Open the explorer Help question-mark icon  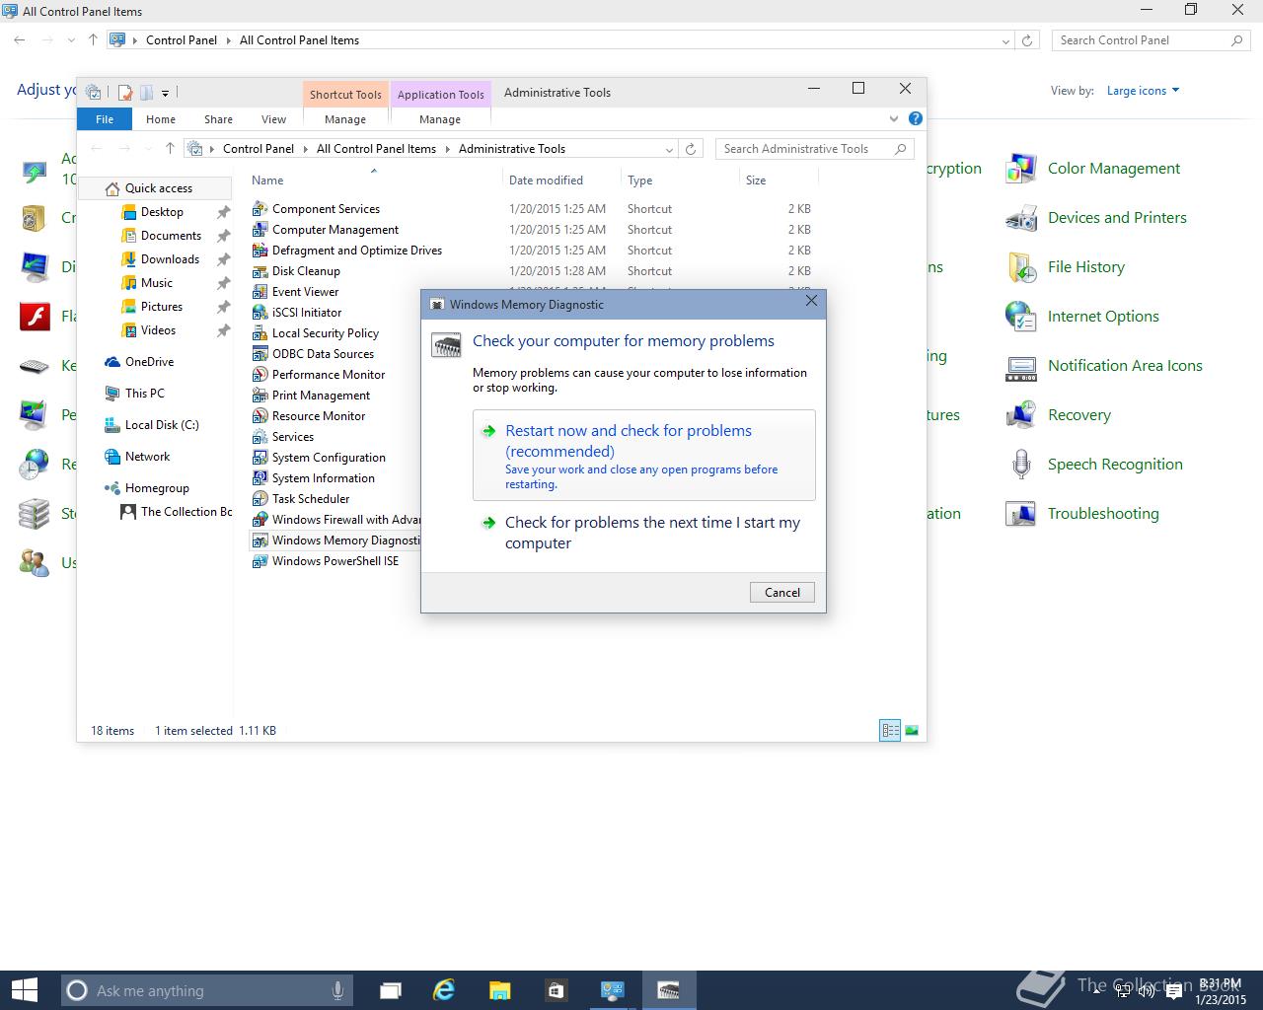click(x=915, y=119)
